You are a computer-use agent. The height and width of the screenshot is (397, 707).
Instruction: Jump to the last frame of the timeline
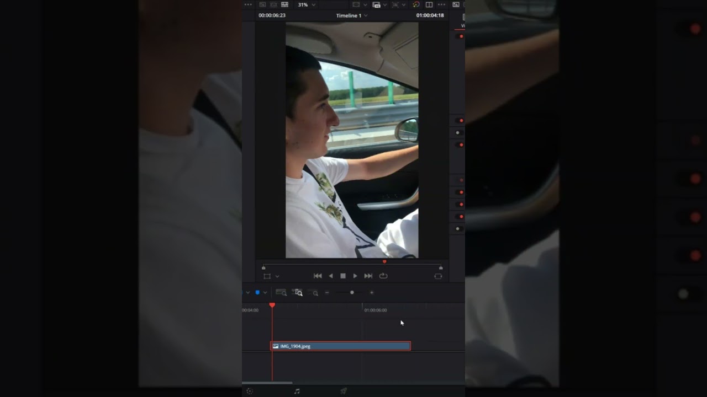(x=368, y=276)
